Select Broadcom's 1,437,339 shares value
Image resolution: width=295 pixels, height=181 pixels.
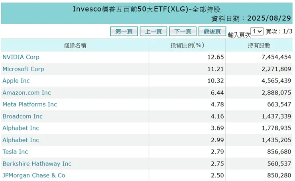[276, 116]
